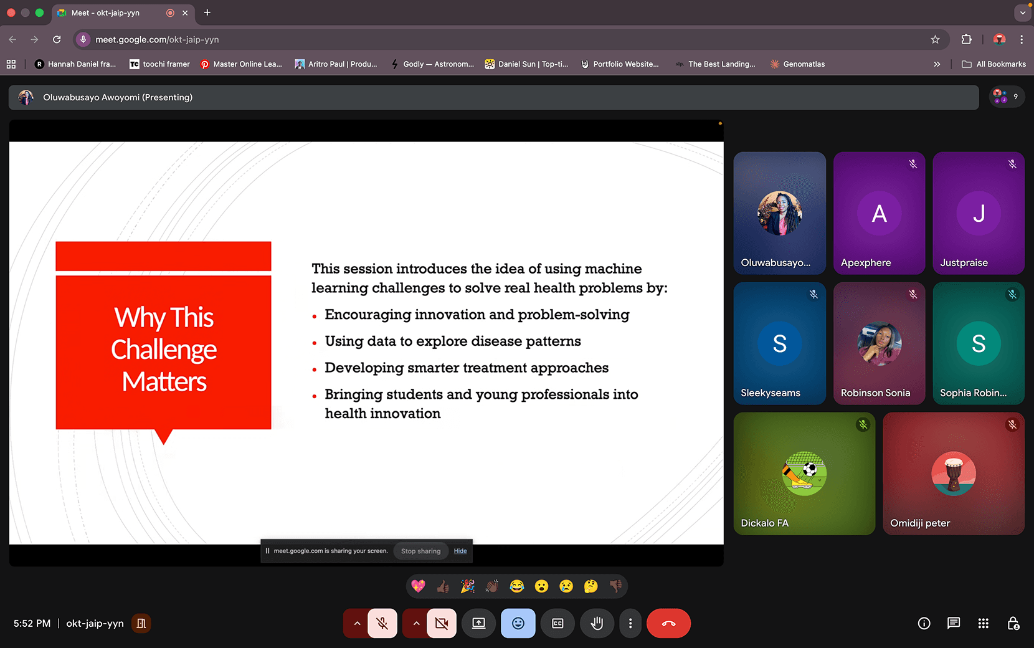
Task: Open host controls lock icon
Action: [1013, 623]
